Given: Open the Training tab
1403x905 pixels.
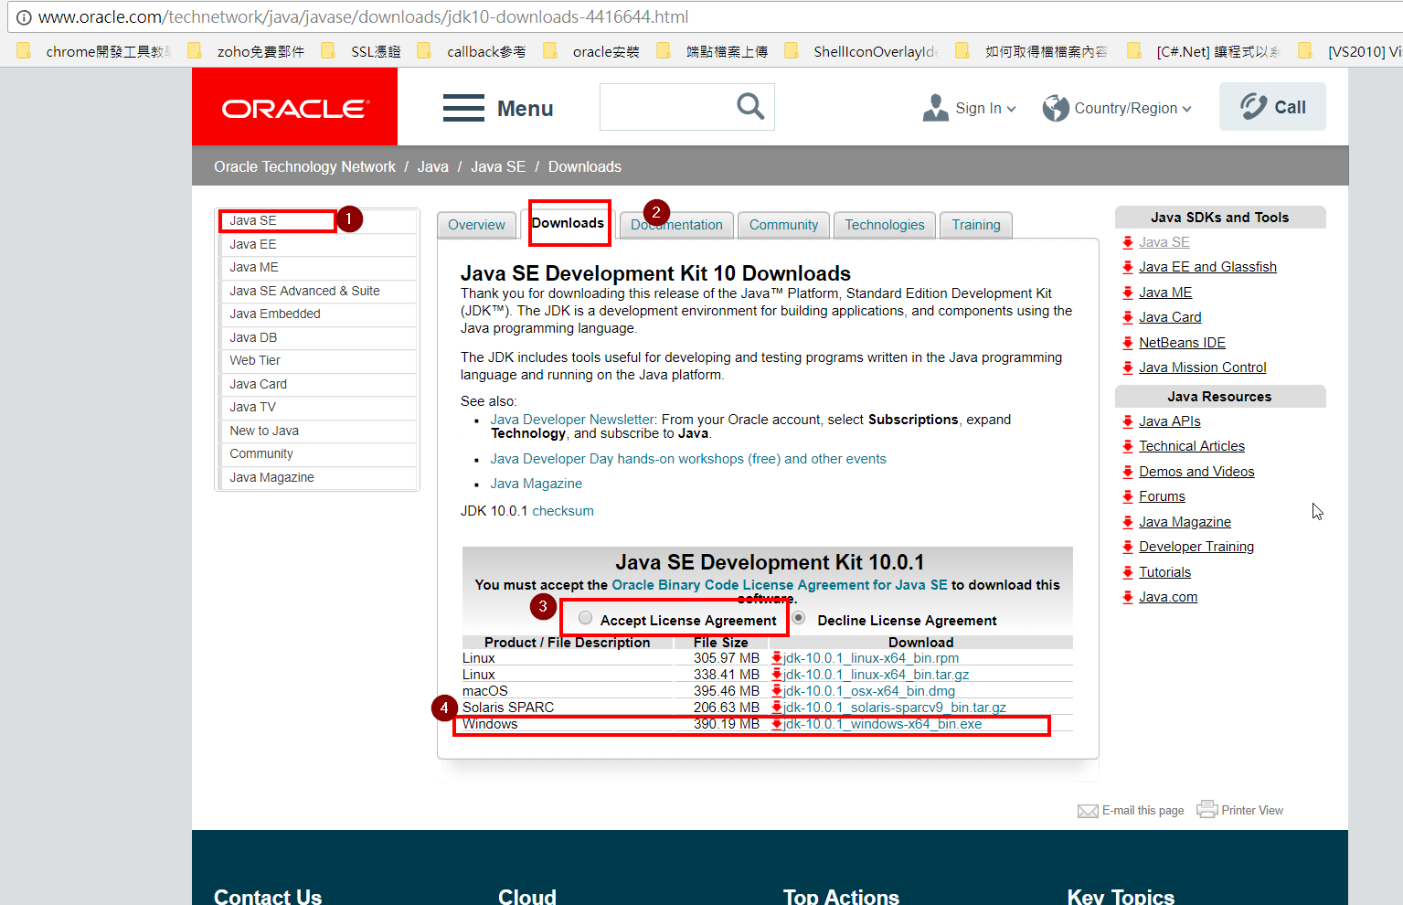Looking at the screenshot, I should point(976,225).
